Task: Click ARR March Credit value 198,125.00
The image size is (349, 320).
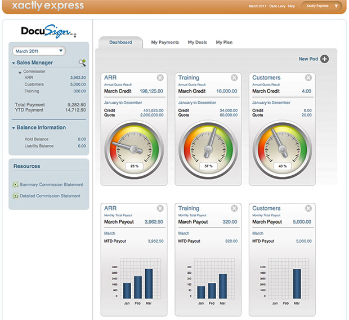Action: click(x=151, y=91)
